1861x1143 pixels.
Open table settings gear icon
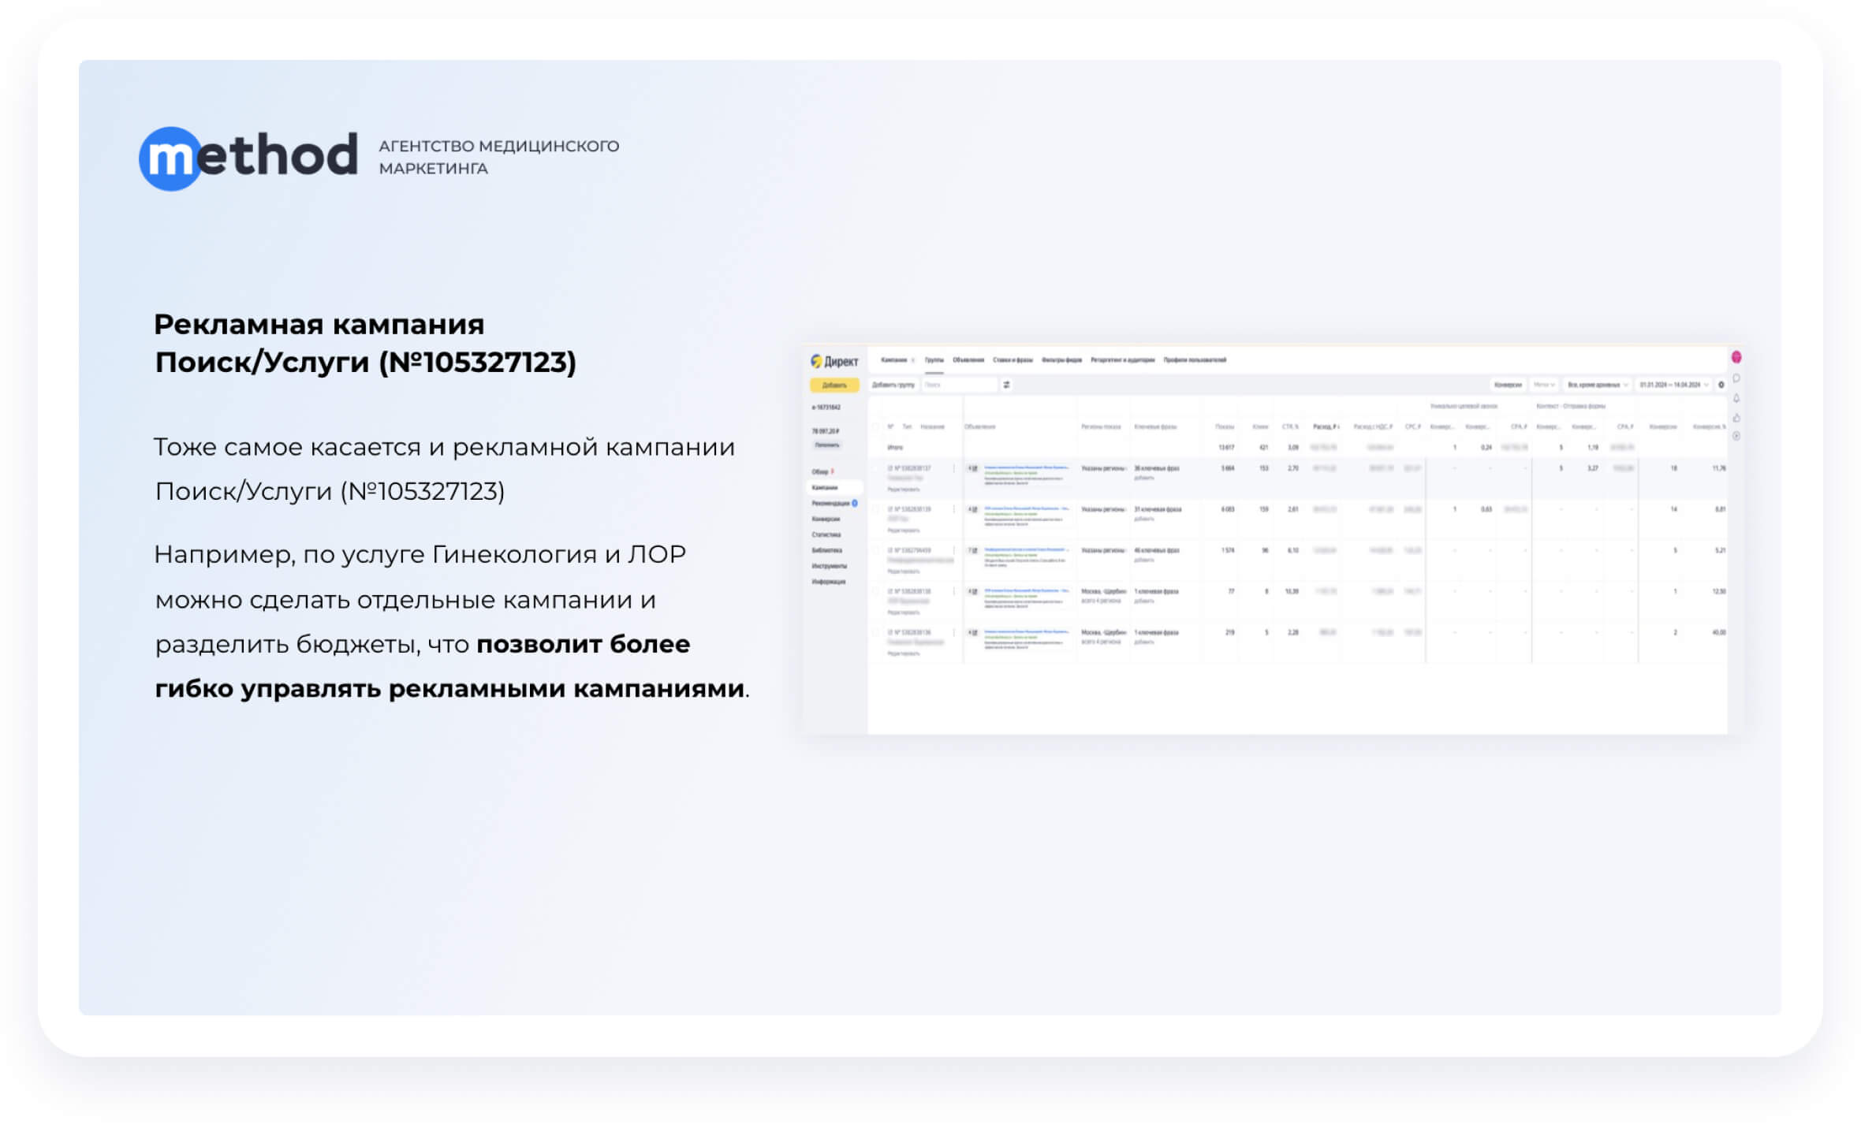pyautogui.click(x=1721, y=385)
